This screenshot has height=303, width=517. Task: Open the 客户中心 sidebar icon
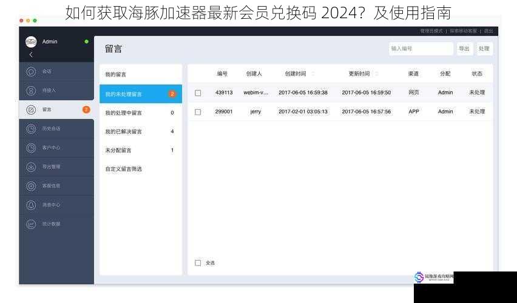pos(31,148)
